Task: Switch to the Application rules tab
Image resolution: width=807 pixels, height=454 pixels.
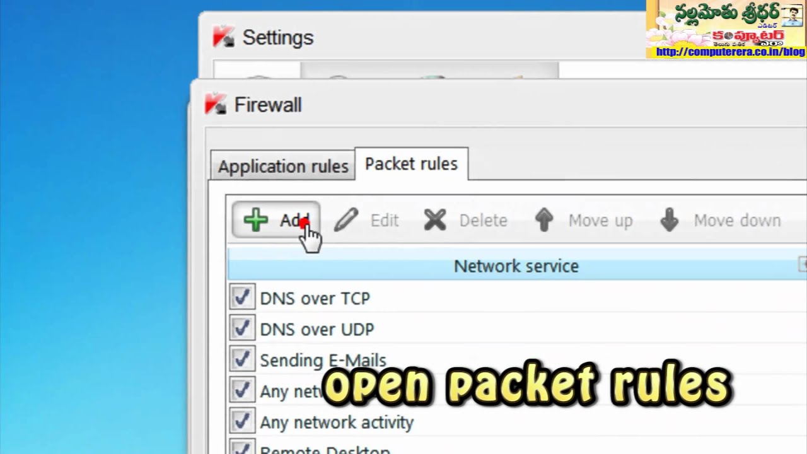Action: (282, 166)
